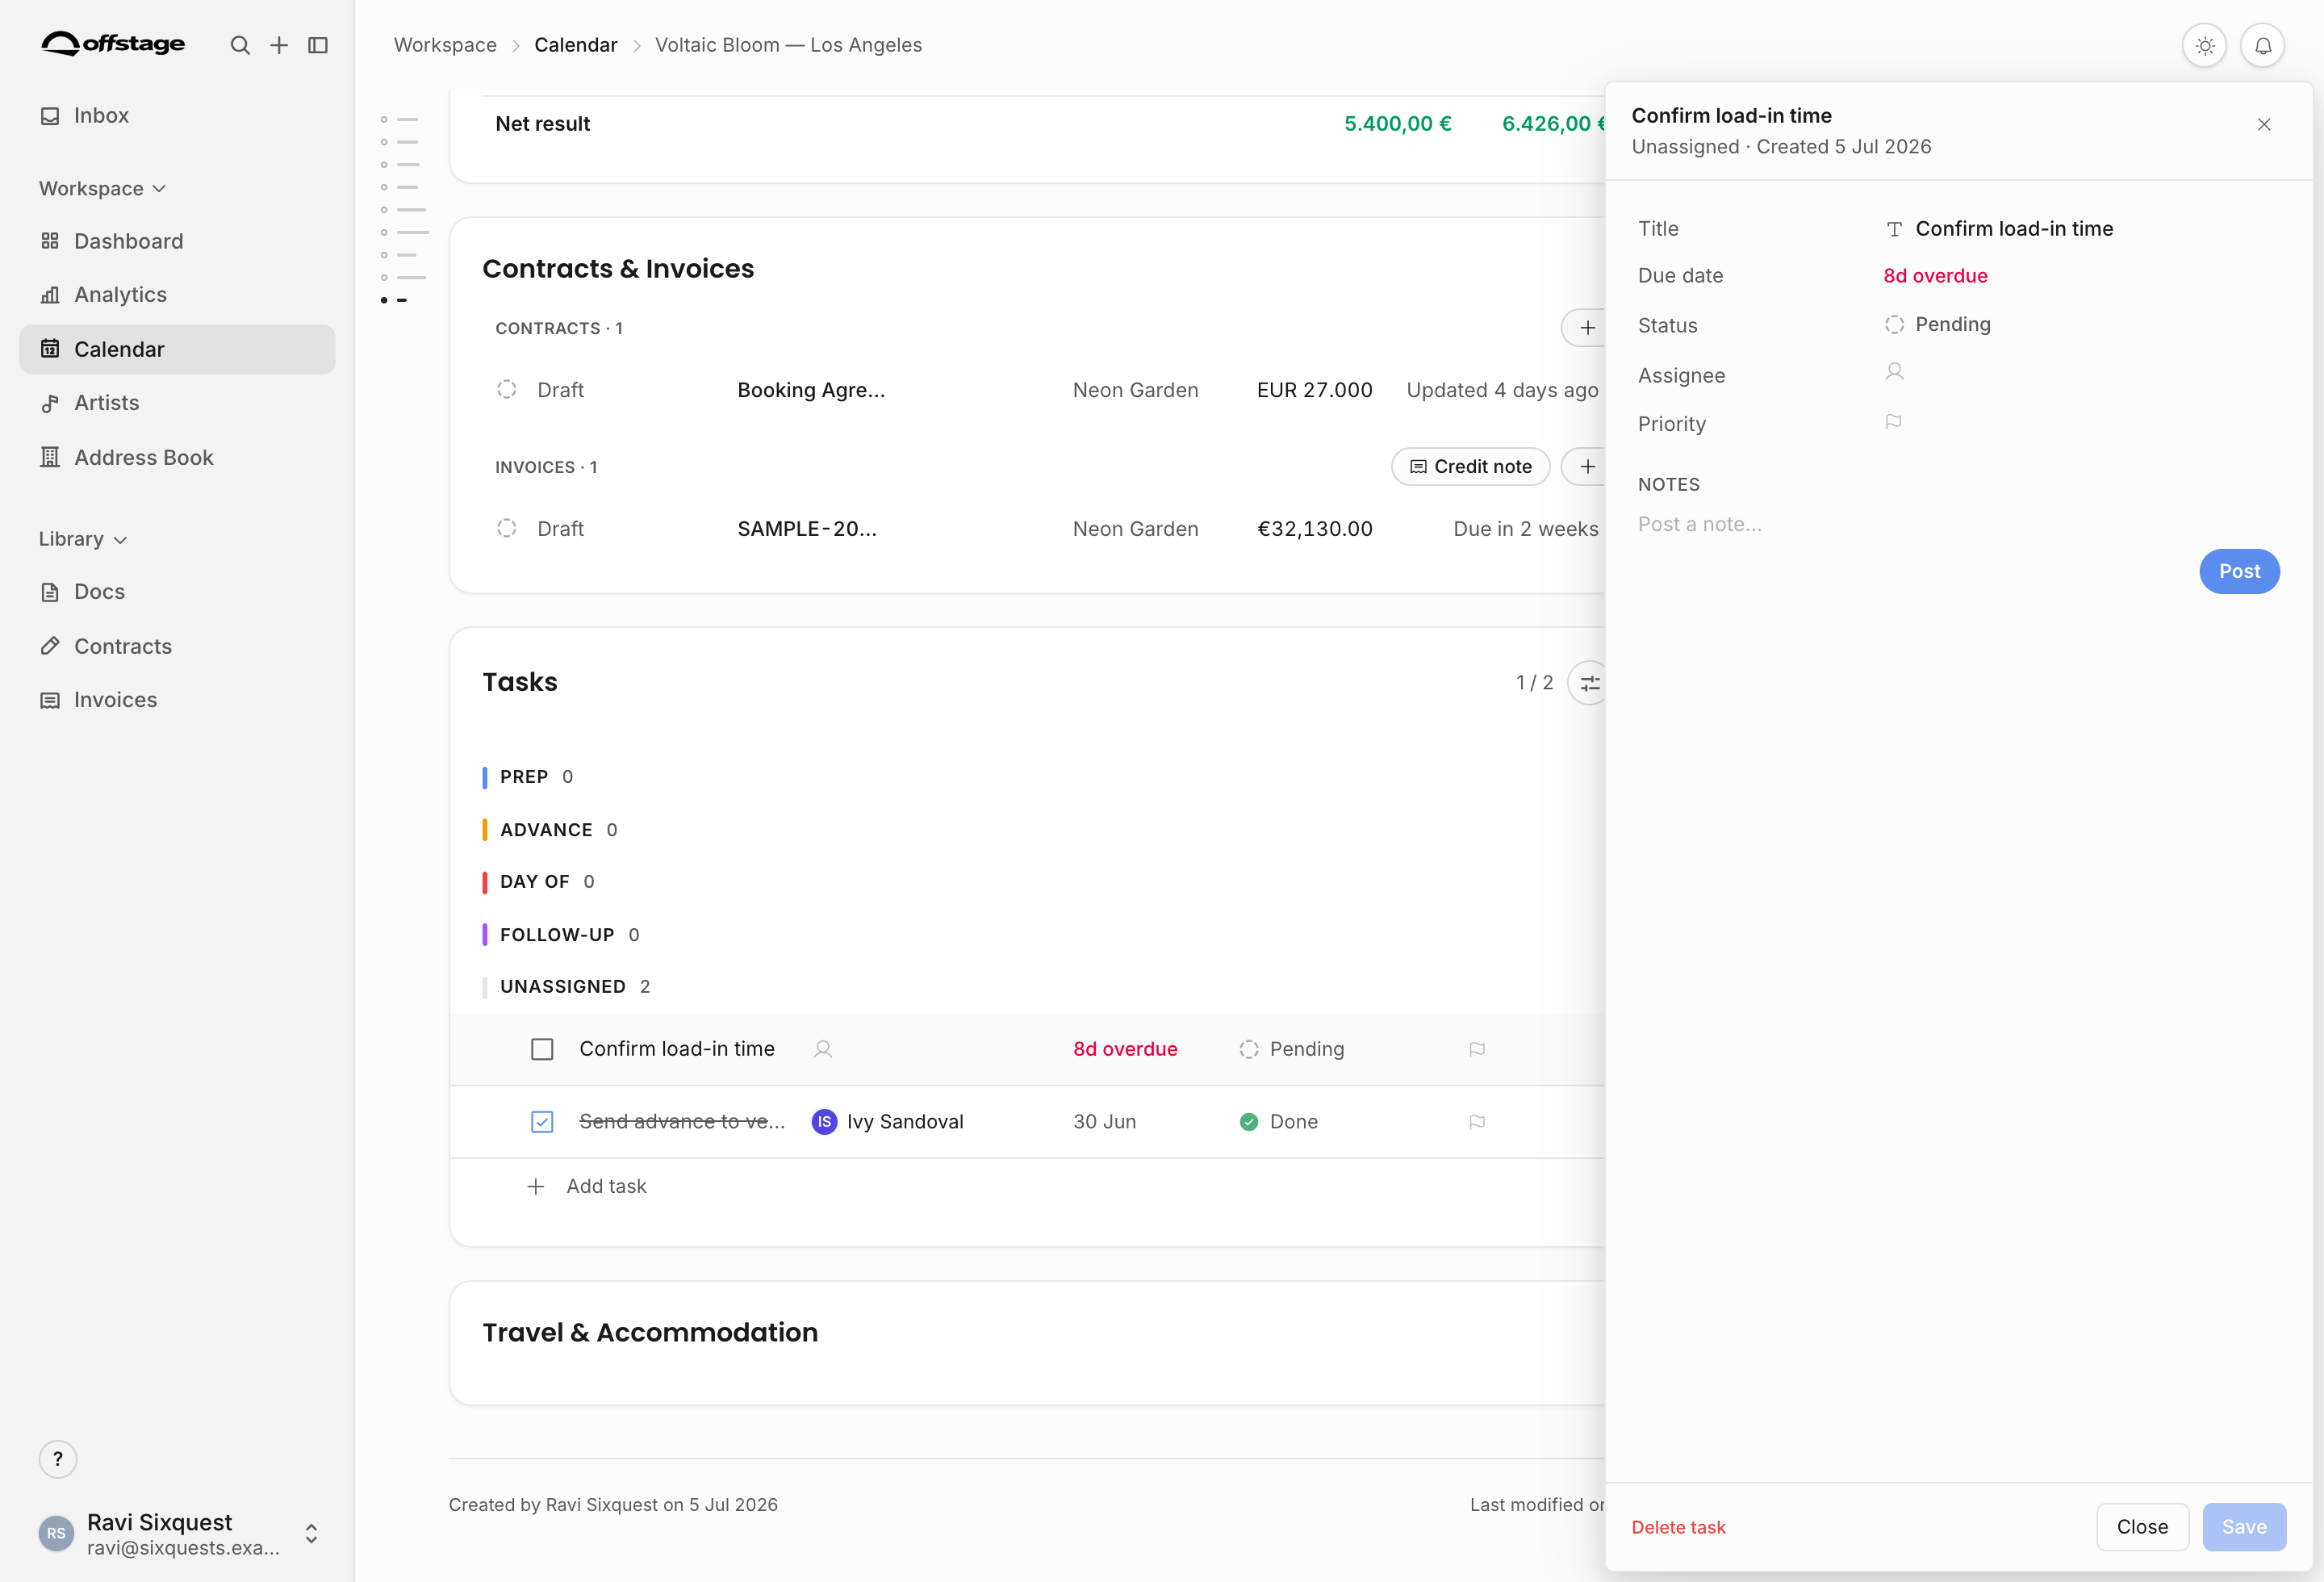Open search with the magnifier icon
Screen dimensions: 2324x1582
(x=240, y=45)
